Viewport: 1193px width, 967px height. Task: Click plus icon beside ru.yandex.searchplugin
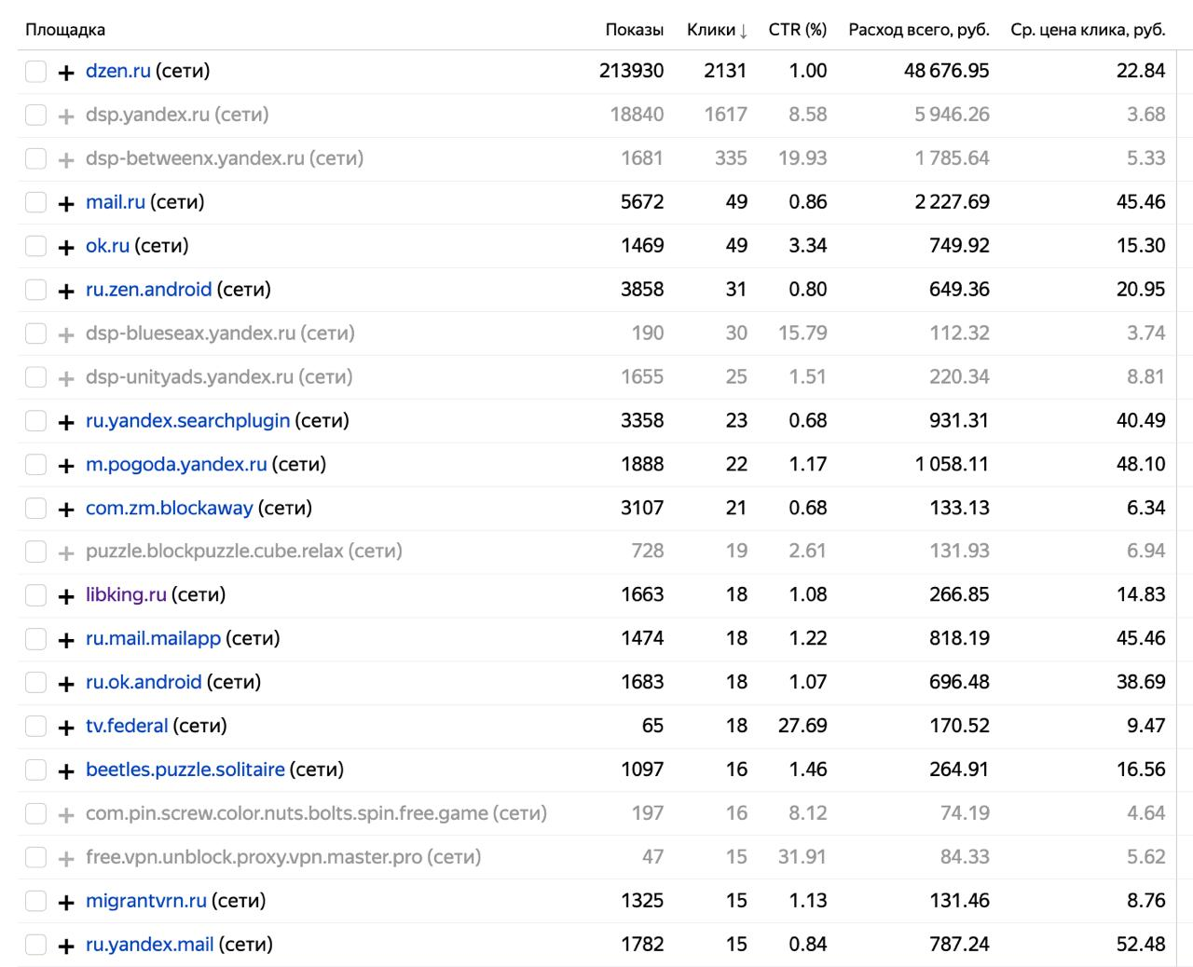click(x=65, y=423)
